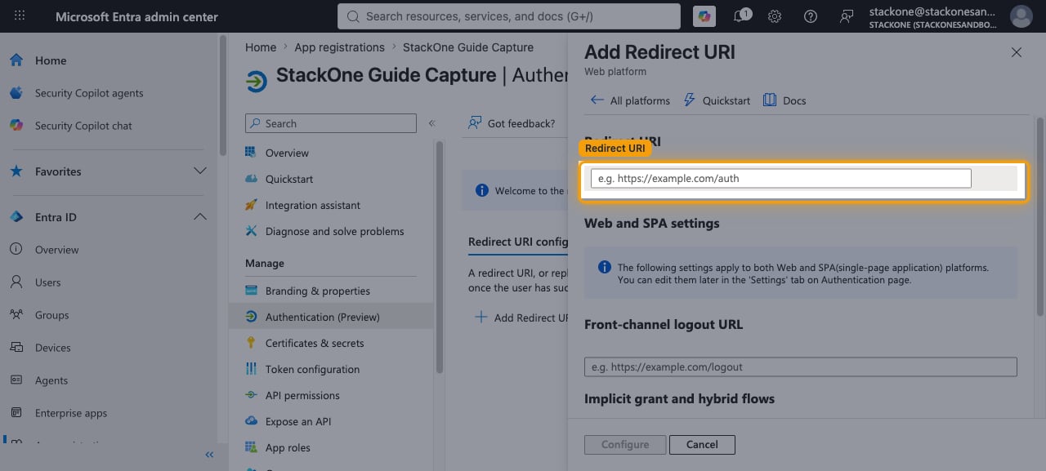Click the resource menu Search box

[331, 123]
